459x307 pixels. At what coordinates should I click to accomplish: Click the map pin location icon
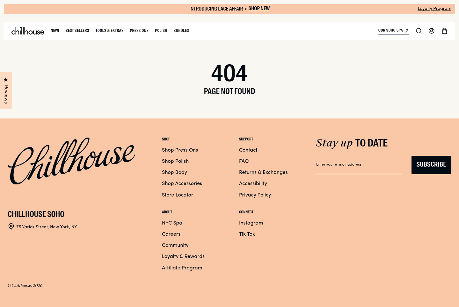click(x=11, y=226)
